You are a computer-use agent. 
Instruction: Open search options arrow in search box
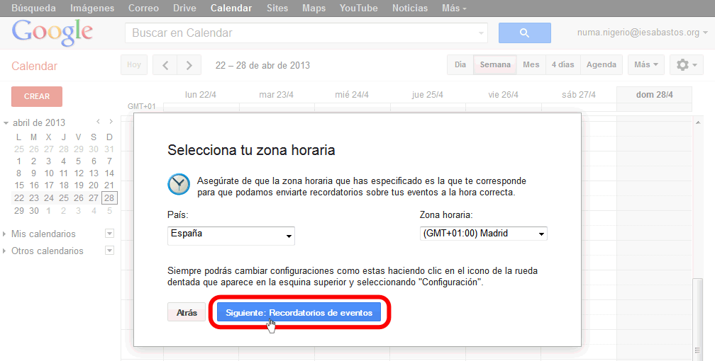(x=481, y=33)
